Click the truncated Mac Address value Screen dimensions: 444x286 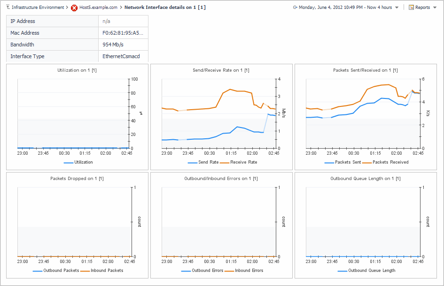pos(123,33)
